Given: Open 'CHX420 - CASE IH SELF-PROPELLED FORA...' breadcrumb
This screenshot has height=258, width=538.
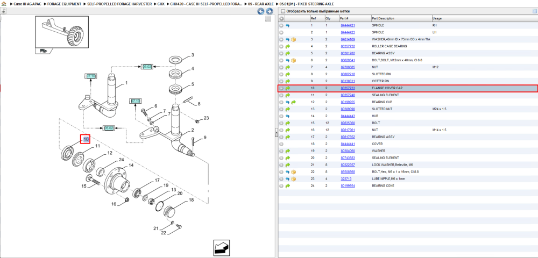Looking at the screenshot, I should click(206, 4).
